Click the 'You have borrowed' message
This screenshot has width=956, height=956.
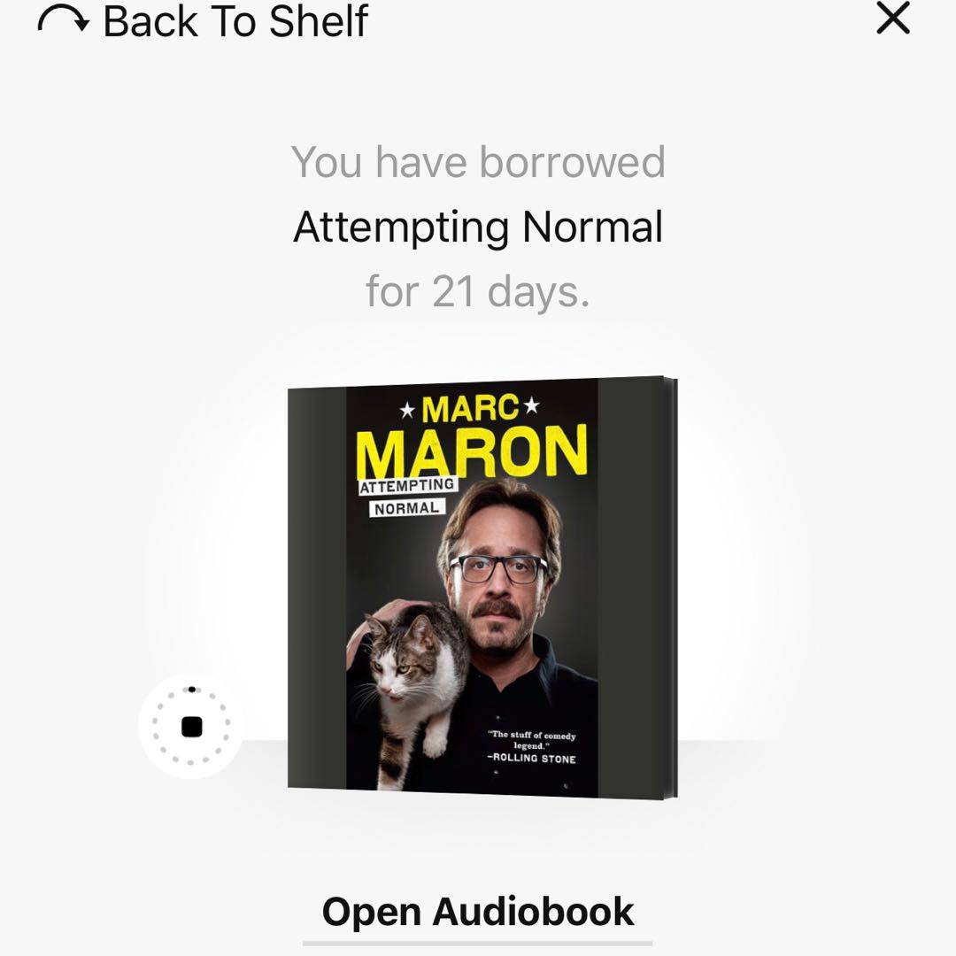point(478,162)
